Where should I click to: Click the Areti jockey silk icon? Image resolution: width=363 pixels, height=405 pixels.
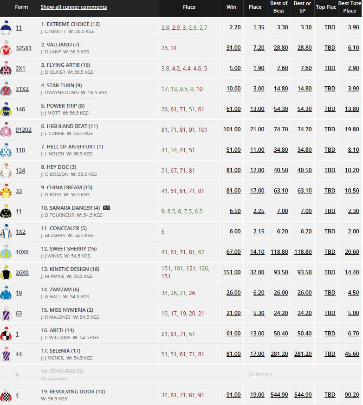(6, 334)
